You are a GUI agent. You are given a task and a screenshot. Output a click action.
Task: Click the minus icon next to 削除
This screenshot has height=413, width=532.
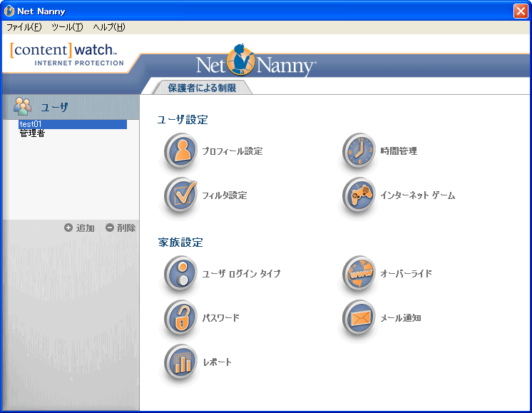pos(110,228)
